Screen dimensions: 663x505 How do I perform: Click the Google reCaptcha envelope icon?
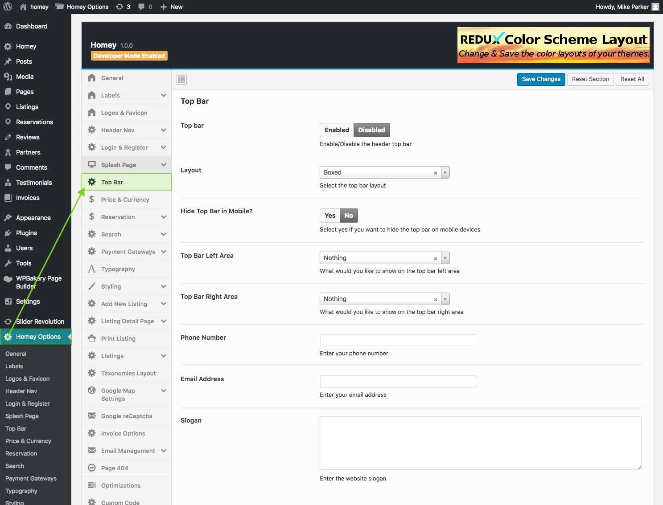91,416
